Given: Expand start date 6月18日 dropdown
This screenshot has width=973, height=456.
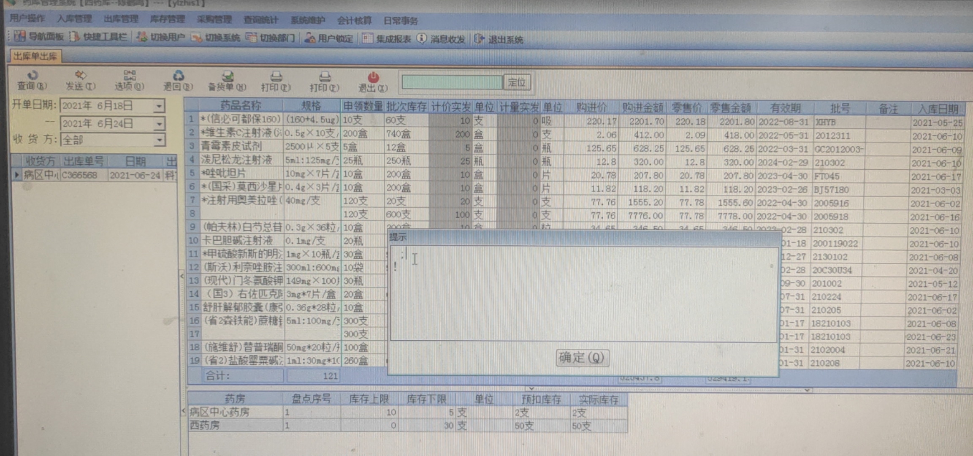Looking at the screenshot, I should click(x=159, y=106).
